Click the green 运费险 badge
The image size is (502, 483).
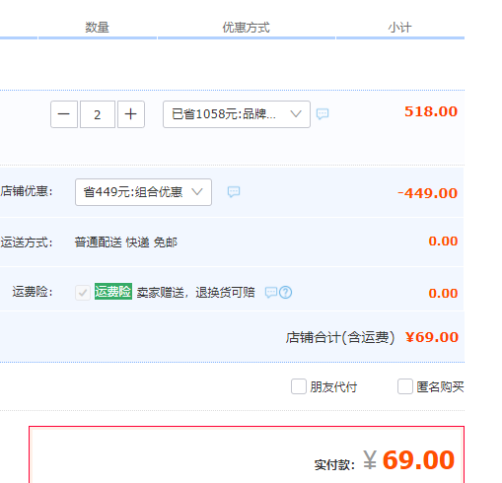point(113,292)
